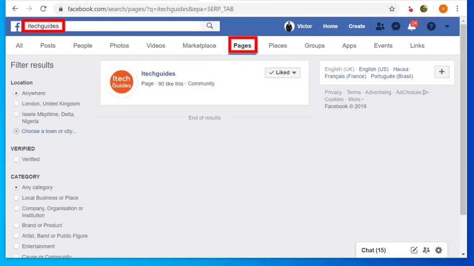Select Artist, Band or Public Figure
This screenshot has height=266, width=474.
(x=16, y=236)
